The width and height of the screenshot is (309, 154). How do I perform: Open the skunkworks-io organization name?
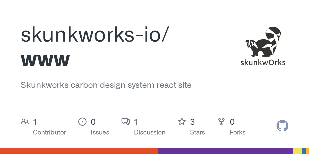(x=95, y=35)
